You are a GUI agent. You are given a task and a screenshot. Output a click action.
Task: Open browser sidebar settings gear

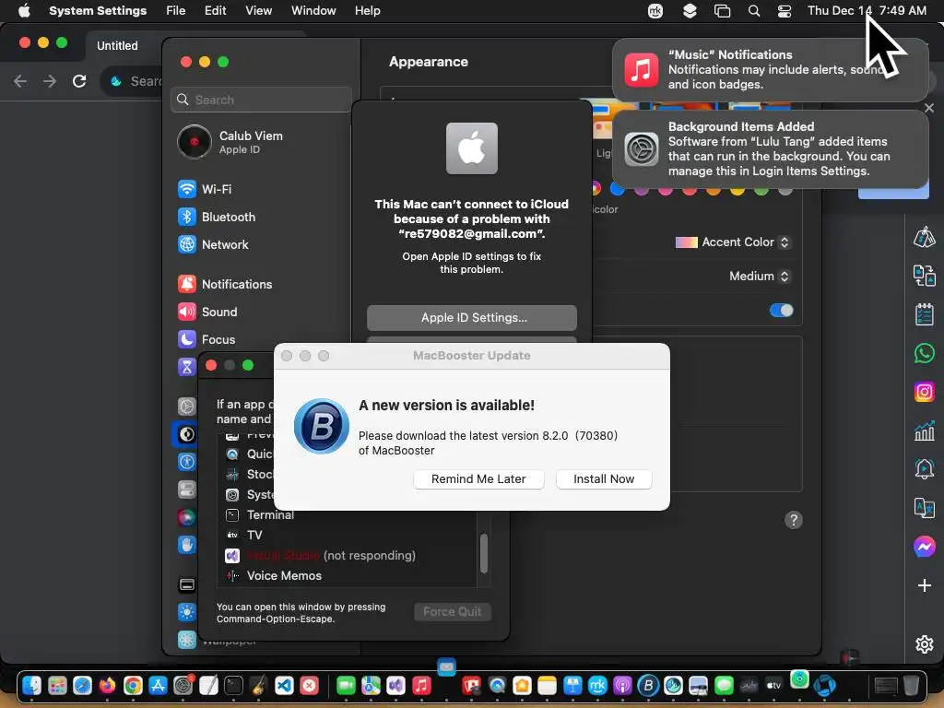click(924, 643)
